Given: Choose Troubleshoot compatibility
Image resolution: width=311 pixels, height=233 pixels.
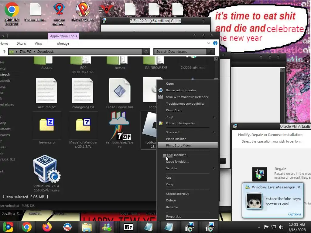Looking at the screenshot, I should 188,104.
